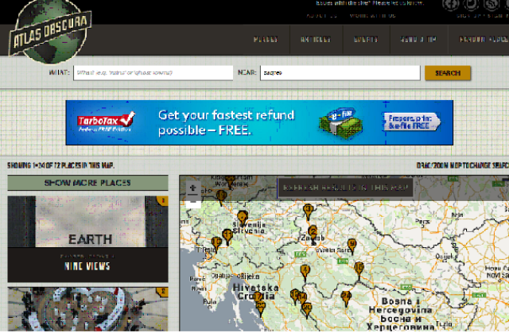The image size is (509, 333).
Task: Open the Work With Us link
Action: 373,16
